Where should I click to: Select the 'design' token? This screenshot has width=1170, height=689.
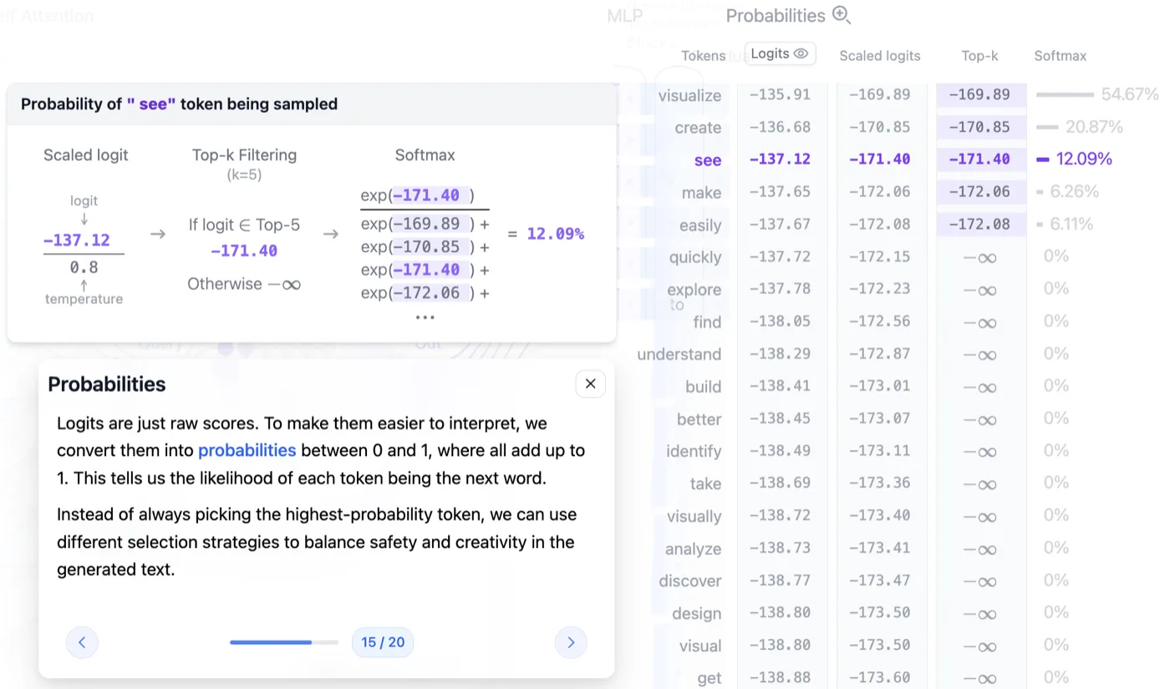click(697, 613)
